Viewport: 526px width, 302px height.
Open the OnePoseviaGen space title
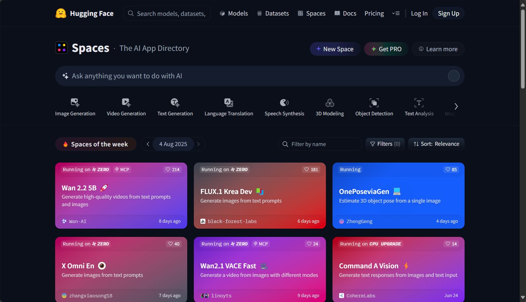pos(364,192)
